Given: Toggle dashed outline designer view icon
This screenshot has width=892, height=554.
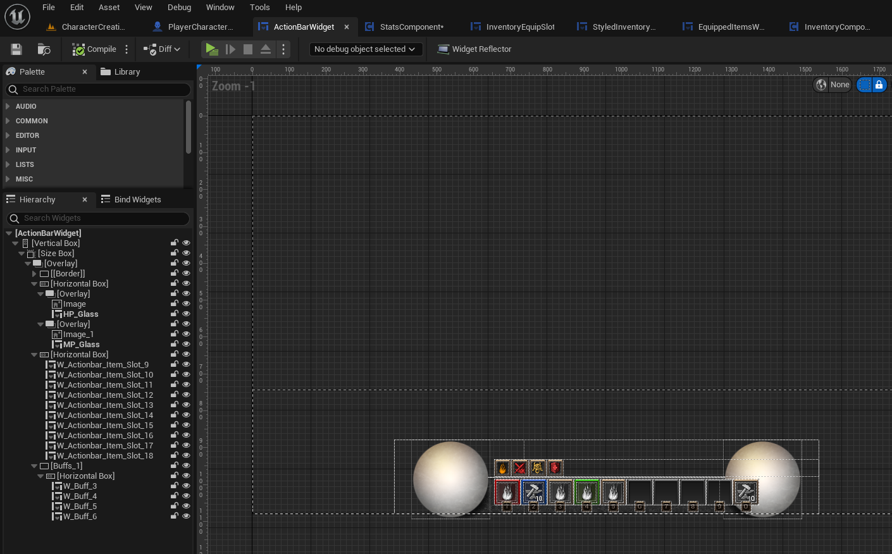Looking at the screenshot, I should (864, 85).
